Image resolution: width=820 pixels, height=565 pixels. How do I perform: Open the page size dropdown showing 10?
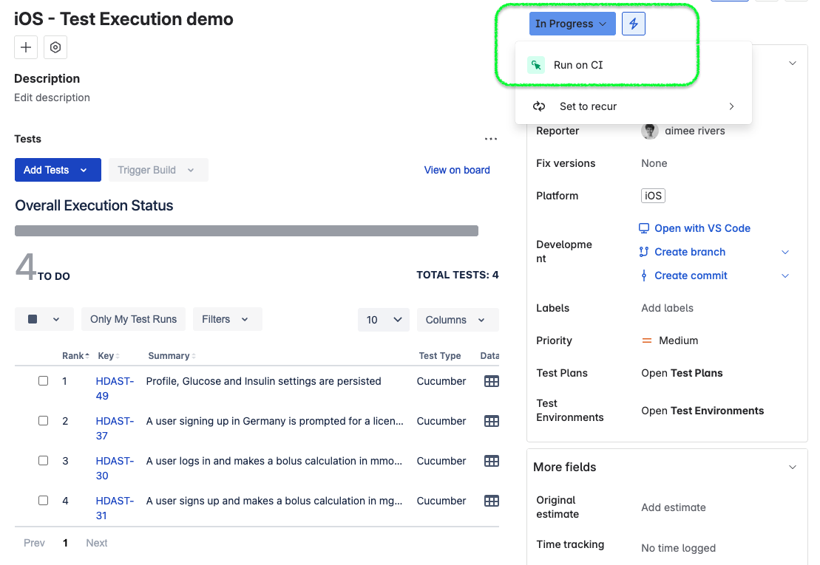tap(383, 320)
